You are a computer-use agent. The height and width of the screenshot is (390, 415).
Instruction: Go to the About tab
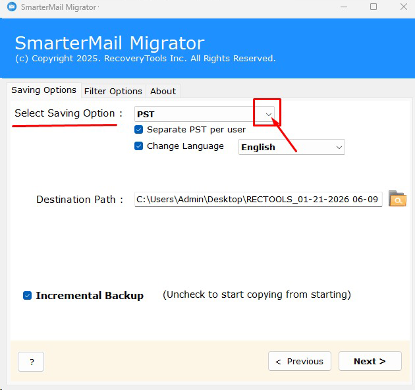tap(163, 92)
